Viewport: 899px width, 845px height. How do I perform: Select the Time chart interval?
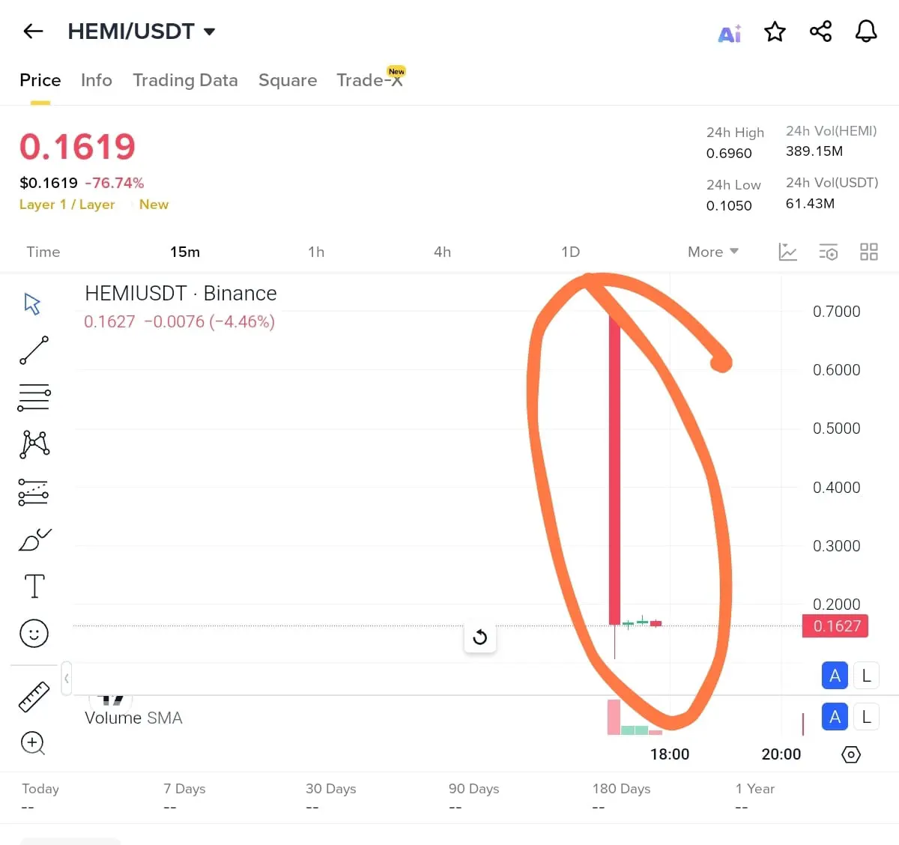43,252
